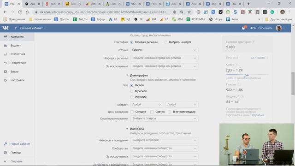
Task: Click help icon near Целевая аудитория
Action: [x=253, y=42]
